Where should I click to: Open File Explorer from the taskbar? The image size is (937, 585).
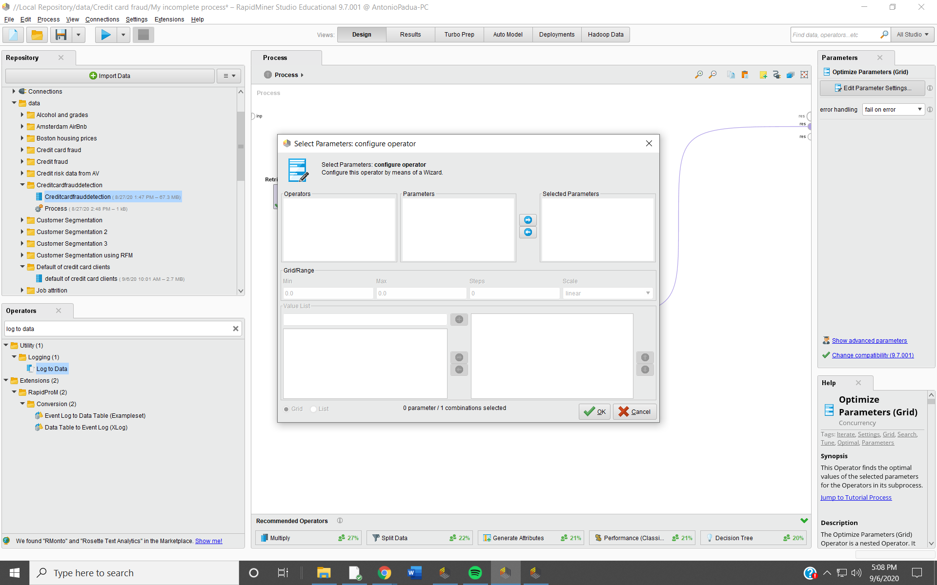point(324,573)
